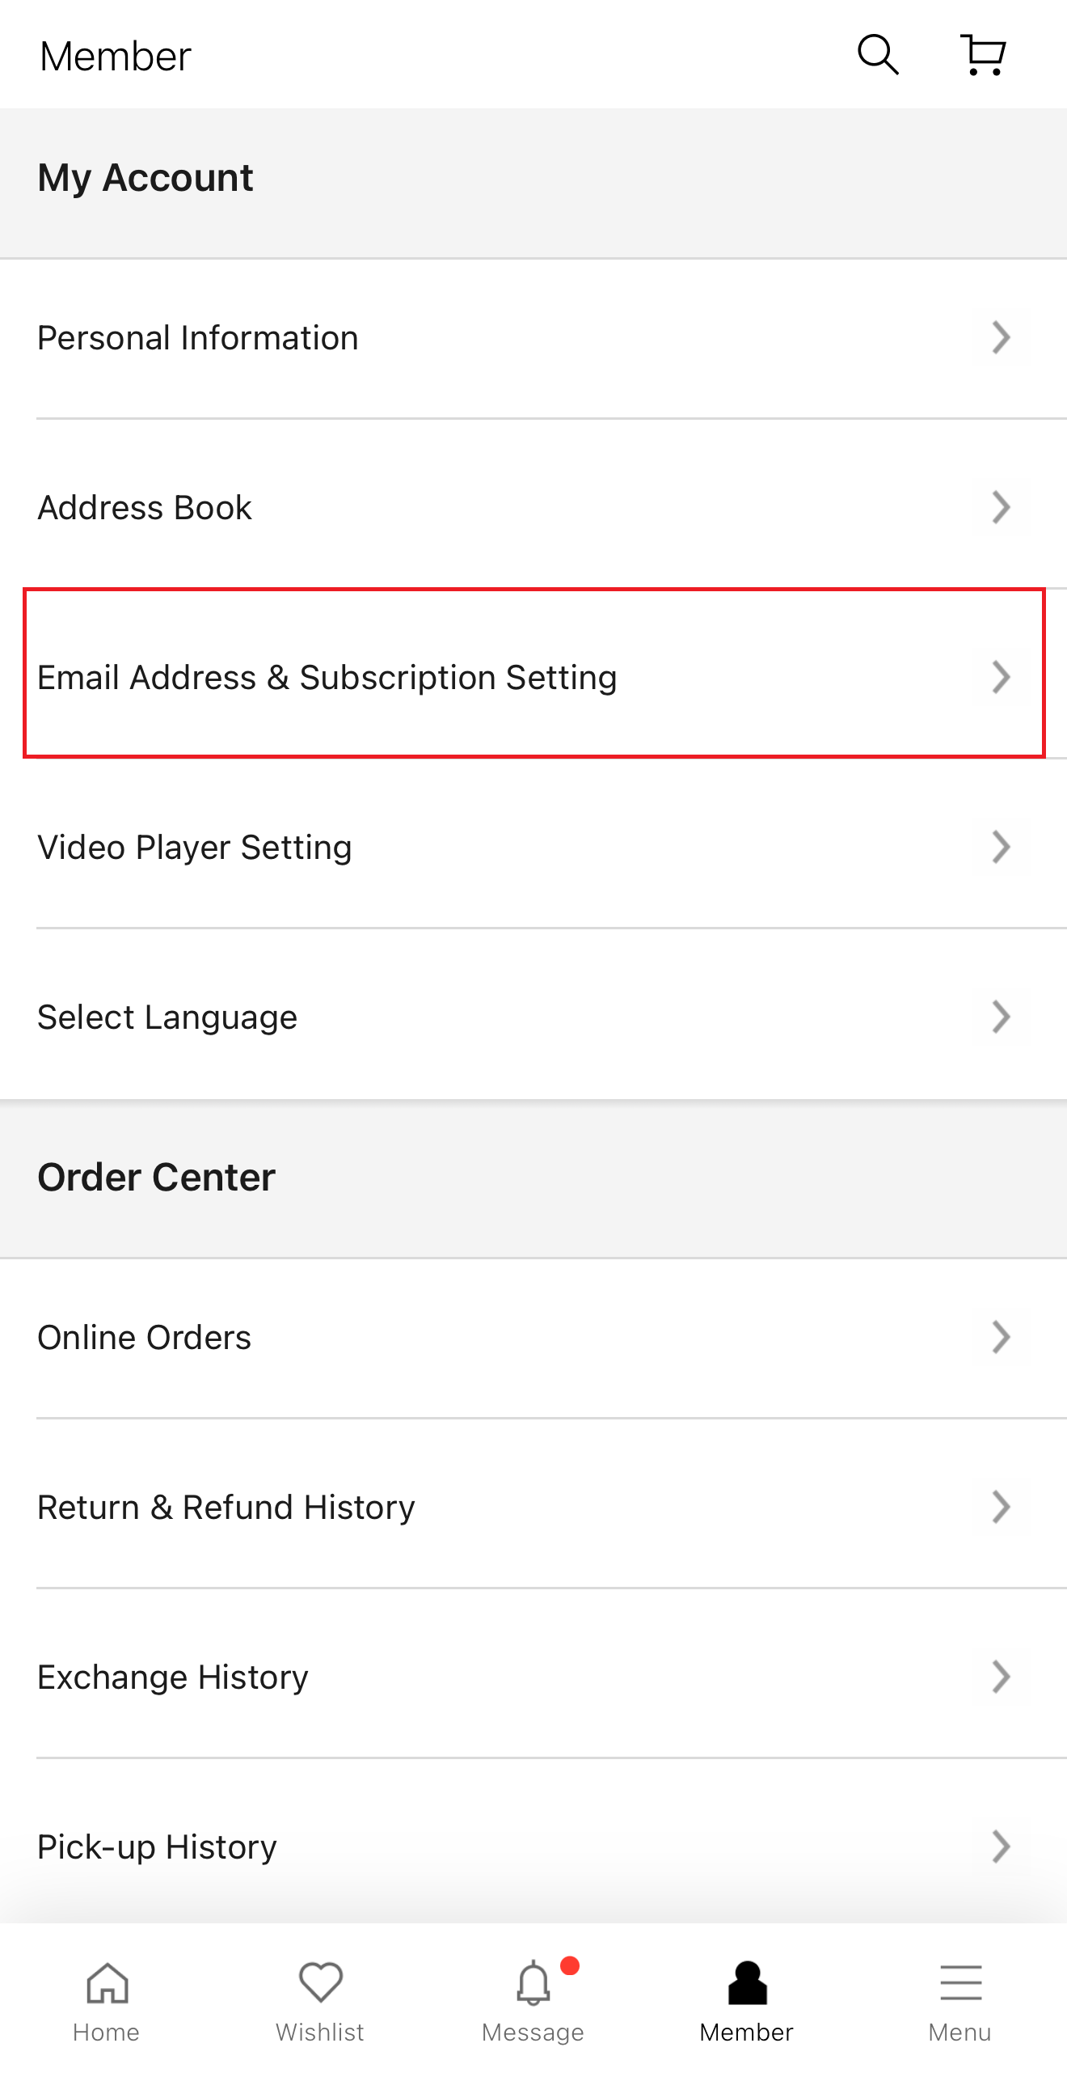Expand Address Book chevron arrow
Viewport: 1067px width, 2077px height.
[x=1001, y=508]
